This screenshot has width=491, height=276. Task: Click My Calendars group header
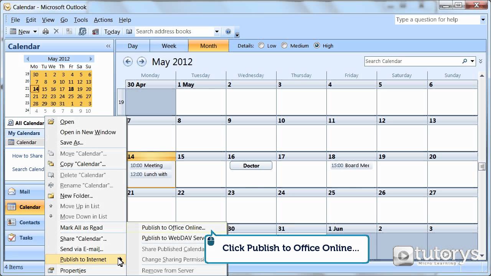coord(24,133)
